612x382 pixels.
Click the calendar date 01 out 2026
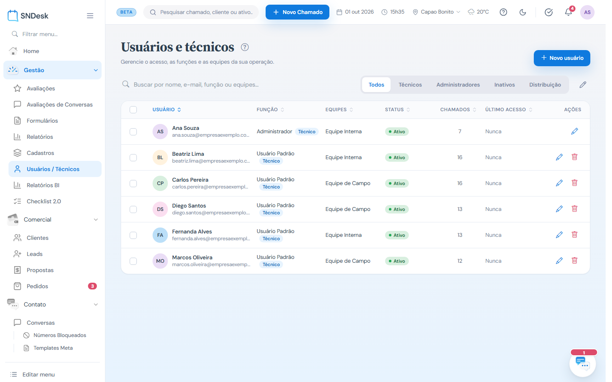click(355, 12)
